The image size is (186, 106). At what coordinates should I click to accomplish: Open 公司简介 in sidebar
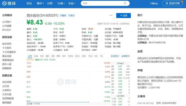(7, 22)
